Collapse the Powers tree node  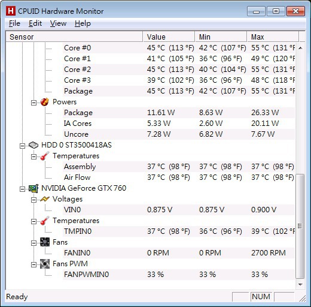click(x=33, y=103)
